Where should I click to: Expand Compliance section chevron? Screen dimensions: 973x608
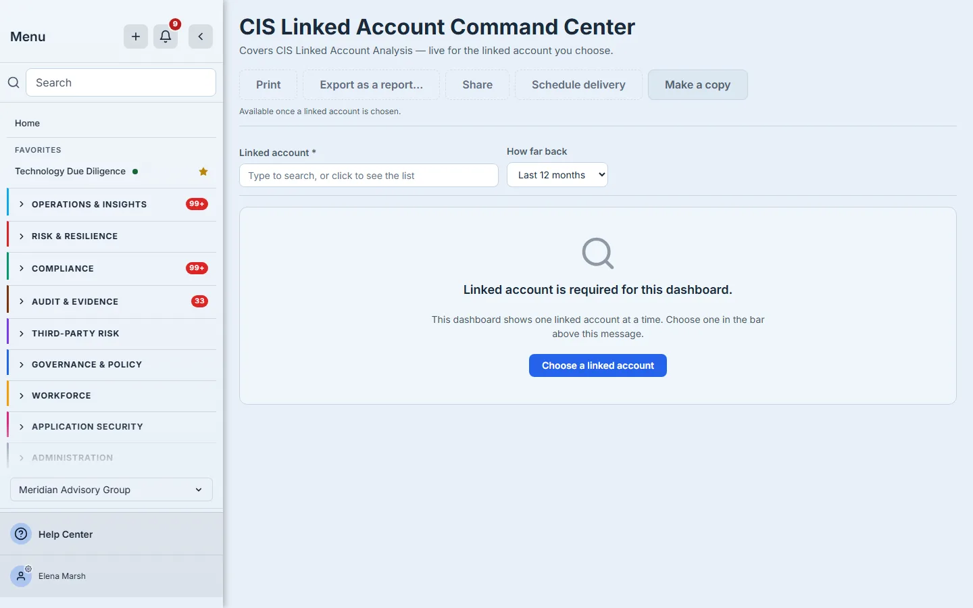[22, 268]
